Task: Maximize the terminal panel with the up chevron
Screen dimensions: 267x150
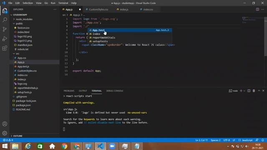Action: coord(259,91)
